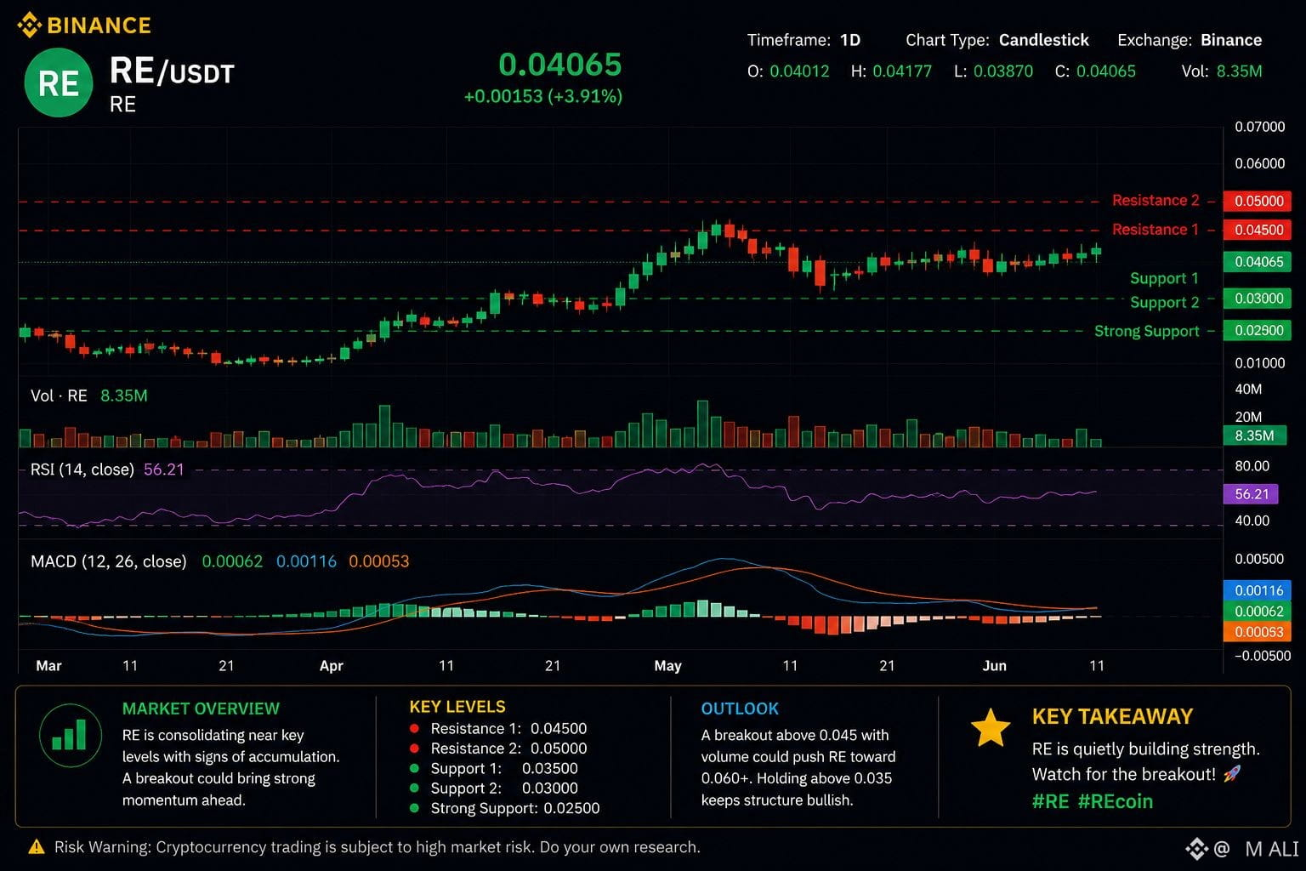Viewport: 1306px width, 871px height.
Task: Click the 'RSI (14, close)' indicator label
Action: coord(82,470)
